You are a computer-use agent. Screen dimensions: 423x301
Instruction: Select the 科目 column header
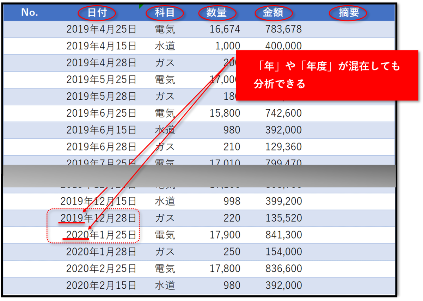[165, 13]
